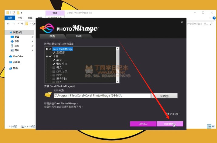217x143 pixels.
Task: Toggle the 语言 group checkmark
Action: point(50,56)
